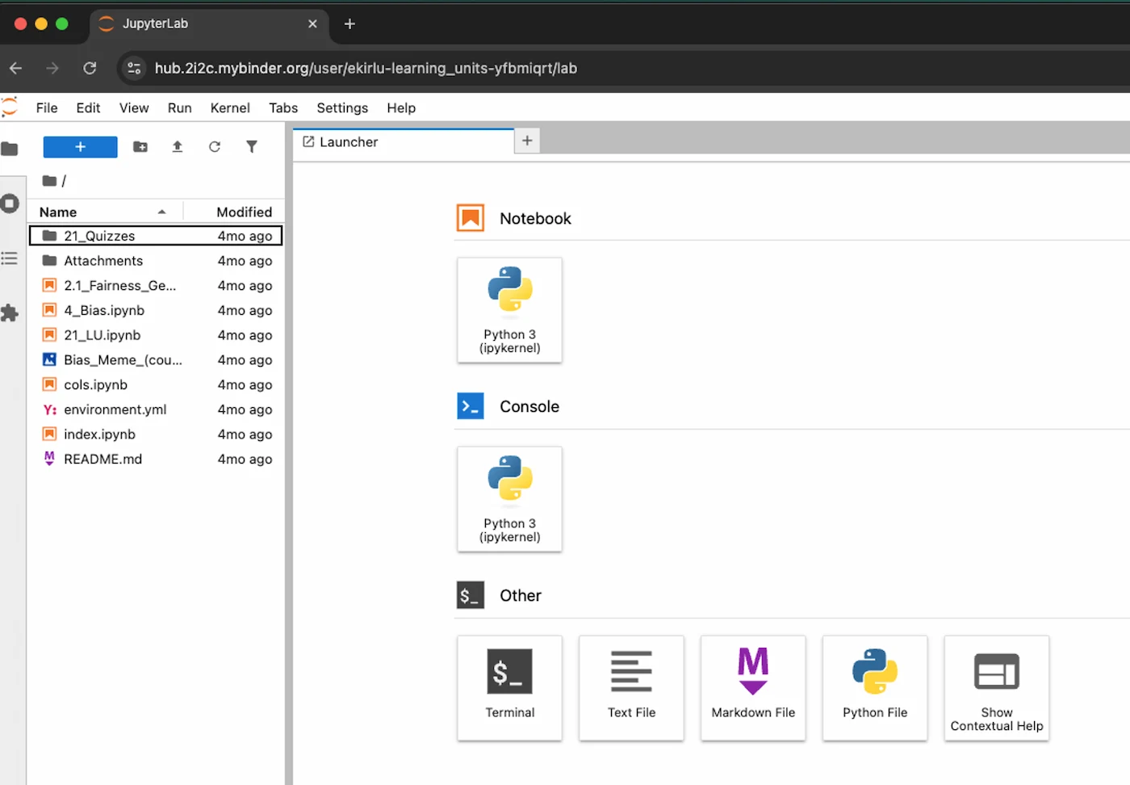1130x785 pixels.
Task: Open a new Terminal from Launcher
Action: point(509,687)
